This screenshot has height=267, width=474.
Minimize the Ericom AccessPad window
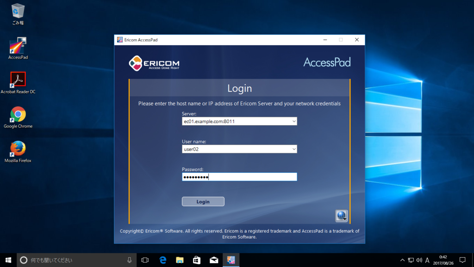pos(325,40)
